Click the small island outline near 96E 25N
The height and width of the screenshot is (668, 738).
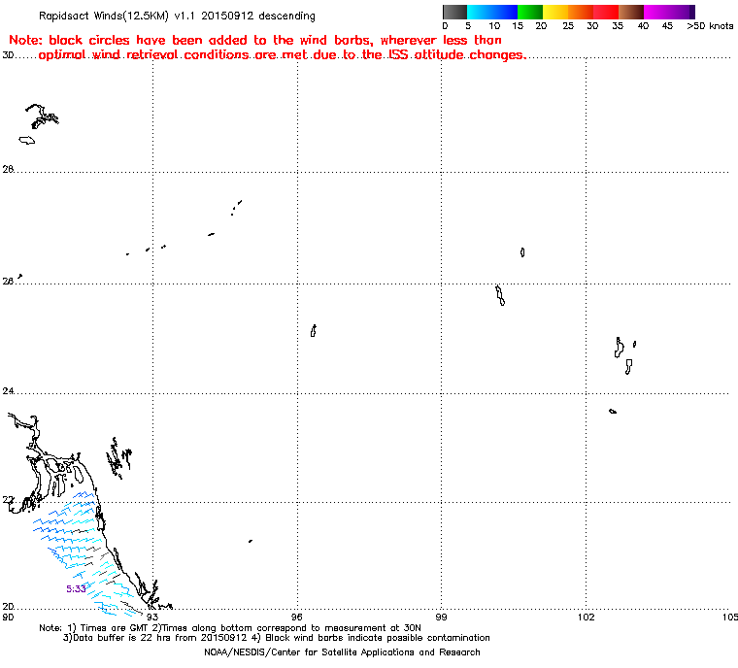(x=314, y=331)
